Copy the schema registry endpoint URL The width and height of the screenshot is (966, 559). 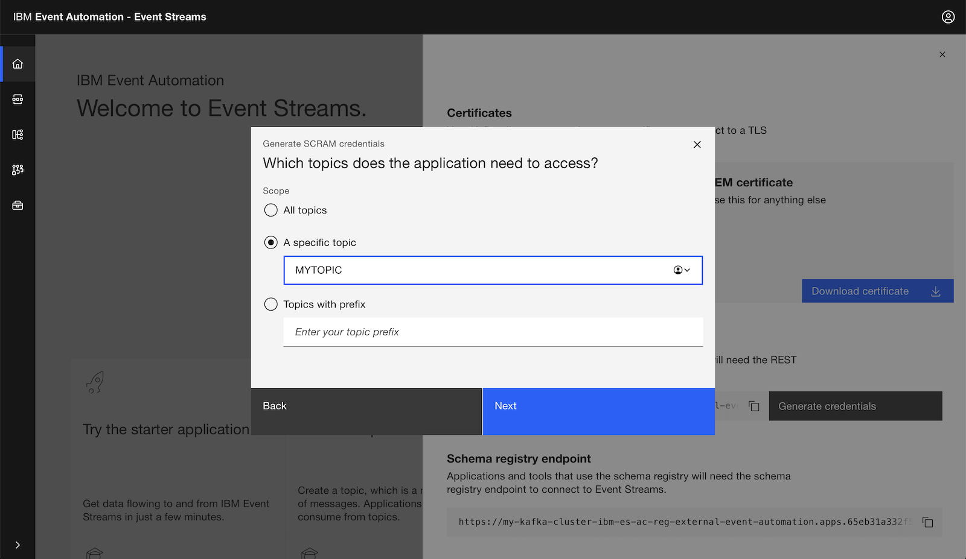click(x=928, y=522)
